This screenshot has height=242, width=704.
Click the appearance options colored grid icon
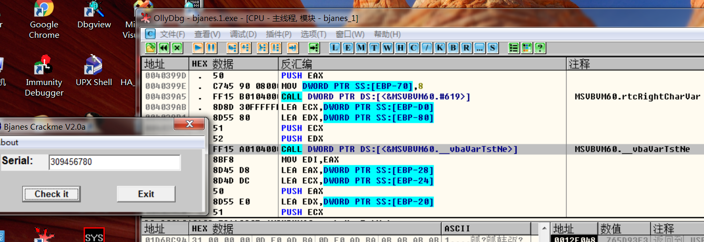pos(527,48)
